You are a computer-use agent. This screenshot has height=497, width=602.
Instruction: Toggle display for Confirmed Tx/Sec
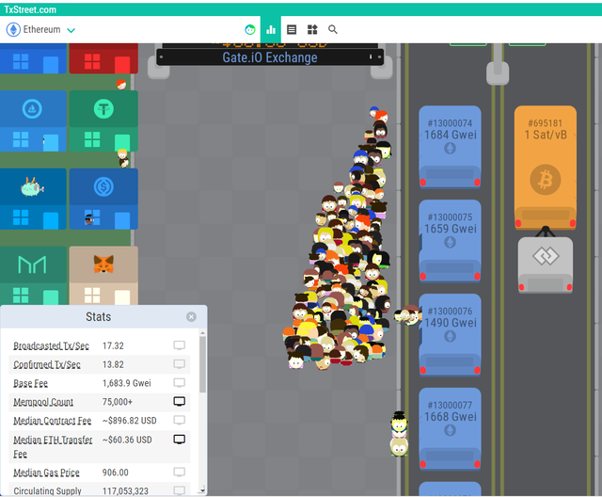pos(180,363)
